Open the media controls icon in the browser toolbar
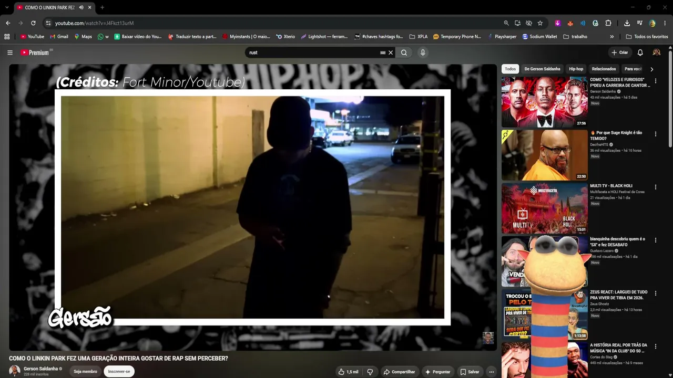 639,23
